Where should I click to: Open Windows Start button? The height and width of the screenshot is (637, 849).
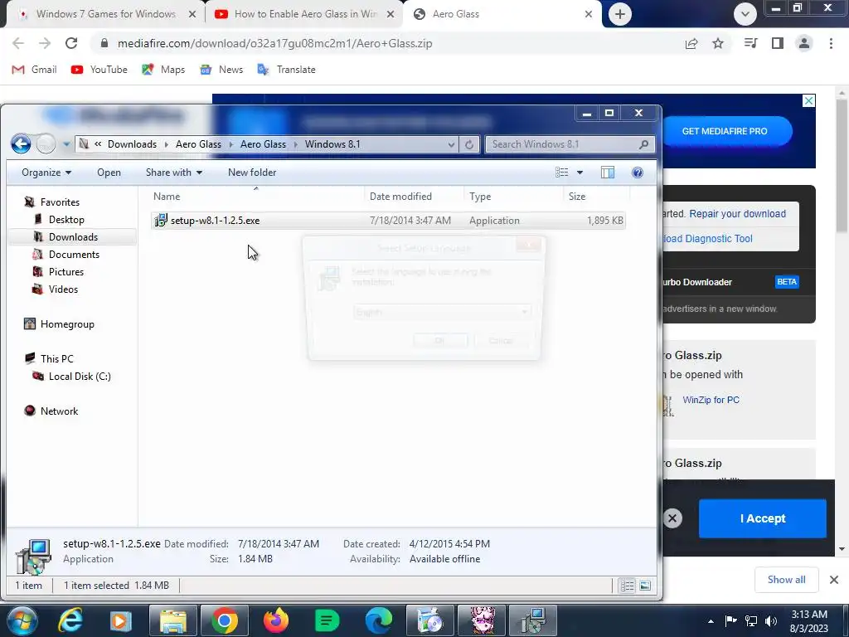click(22, 620)
